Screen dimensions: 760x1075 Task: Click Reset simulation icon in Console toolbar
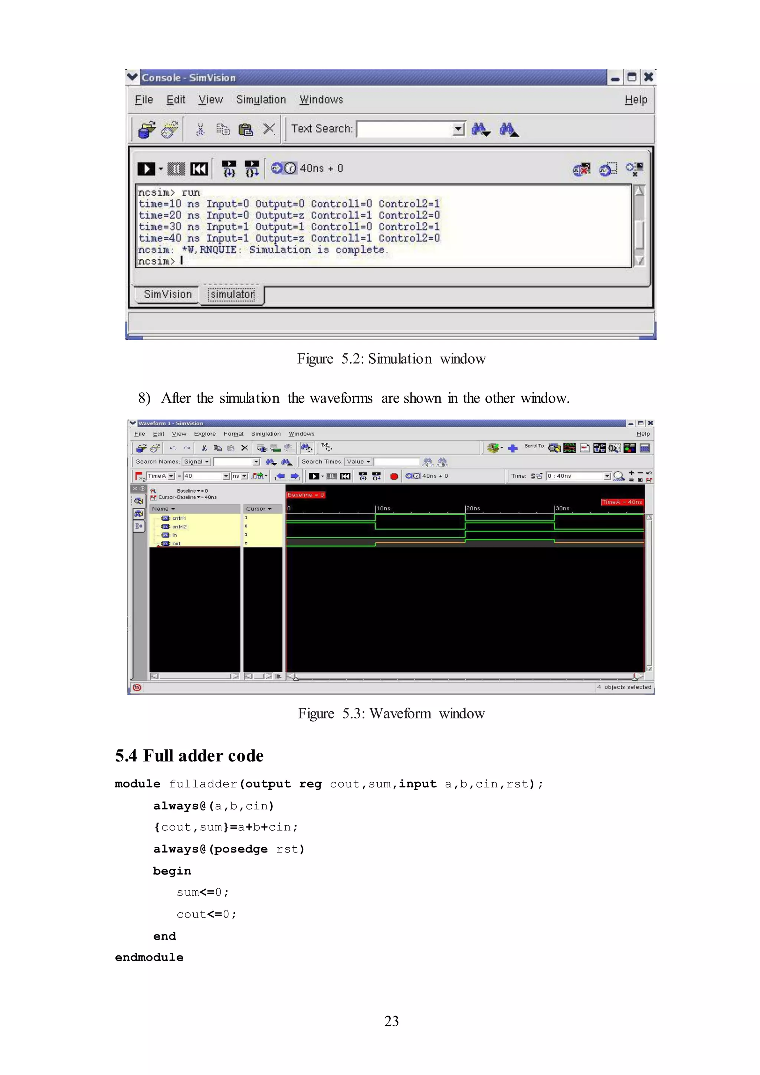pos(199,169)
